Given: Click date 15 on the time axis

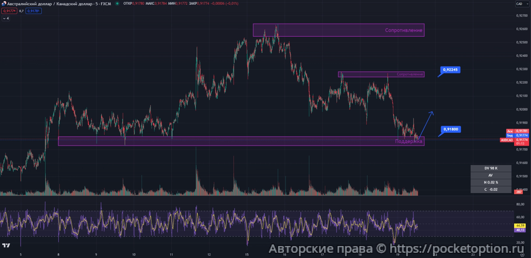Looking at the screenshot, I should [247, 255].
